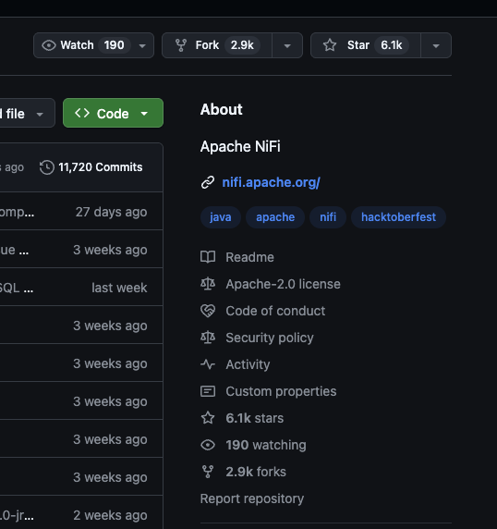The height and width of the screenshot is (529, 497).
Task: Select the hacktoberfest topic tag
Action: point(398,217)
